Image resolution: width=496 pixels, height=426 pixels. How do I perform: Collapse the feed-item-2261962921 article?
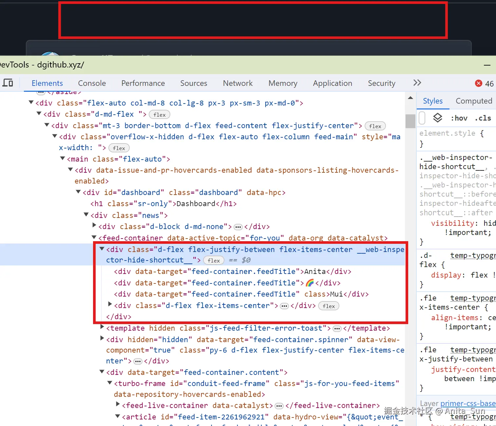click(118, 416)
